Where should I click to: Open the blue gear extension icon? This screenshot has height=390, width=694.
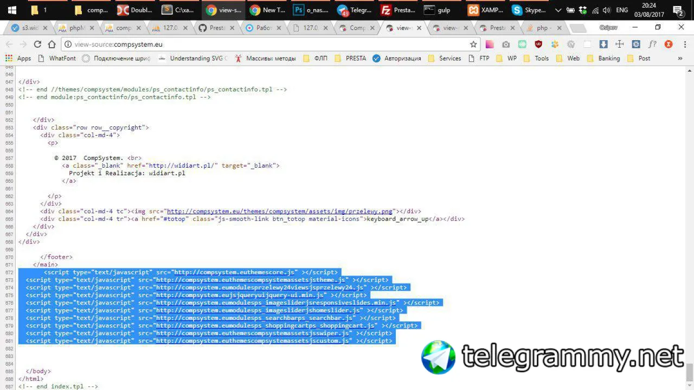point(636,44)
